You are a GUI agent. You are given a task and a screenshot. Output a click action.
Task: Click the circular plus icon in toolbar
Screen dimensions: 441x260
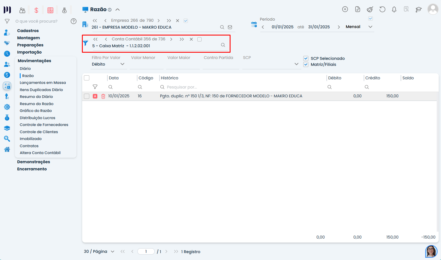345,9
